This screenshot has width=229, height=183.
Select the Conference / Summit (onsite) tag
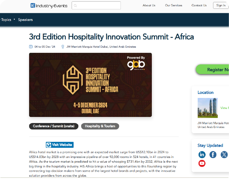pos(54,126)
